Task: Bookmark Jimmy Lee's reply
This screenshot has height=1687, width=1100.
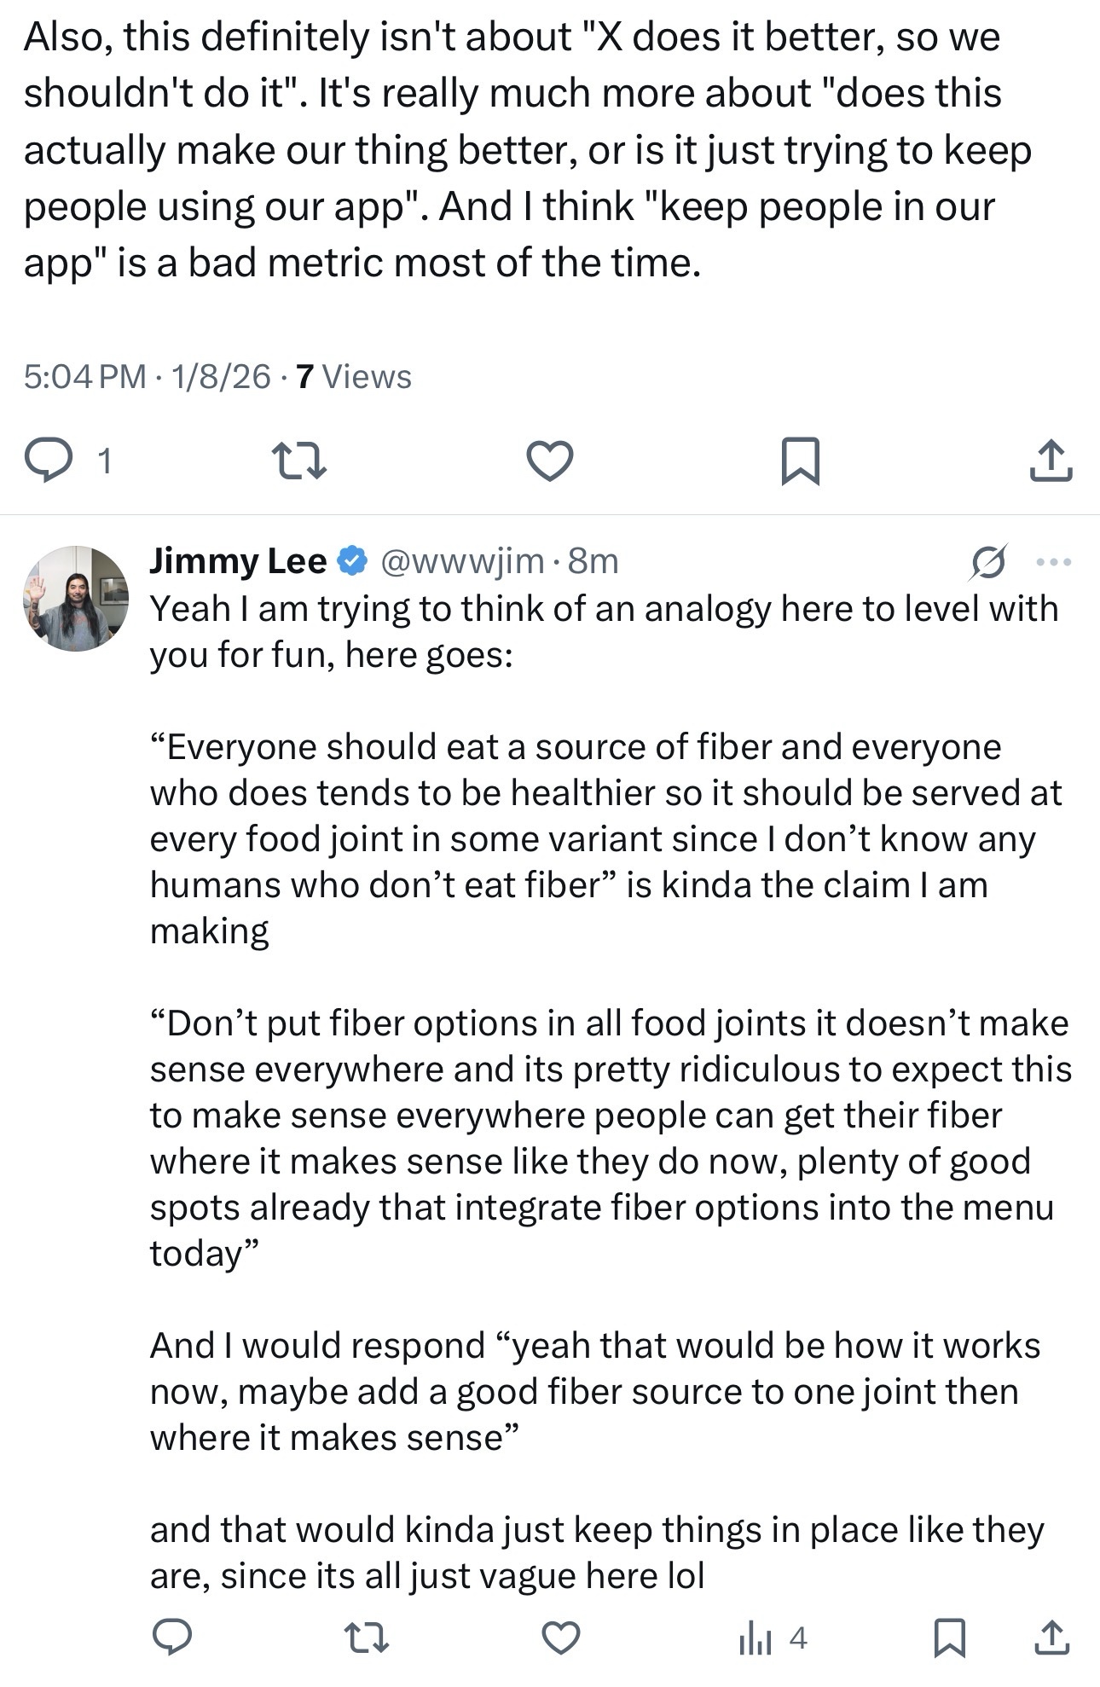Action: point(949,1638)
